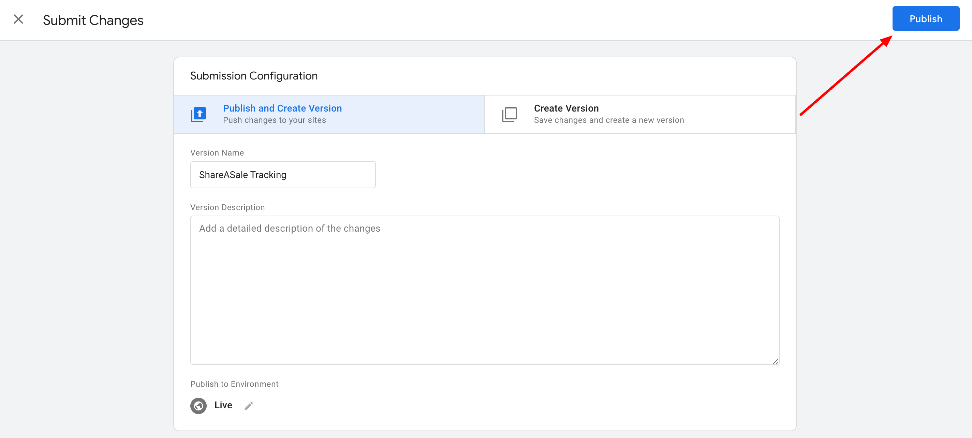The image size is (972, 438).
Task: Click the Live environment label
Action: click(x=223, y=405)
